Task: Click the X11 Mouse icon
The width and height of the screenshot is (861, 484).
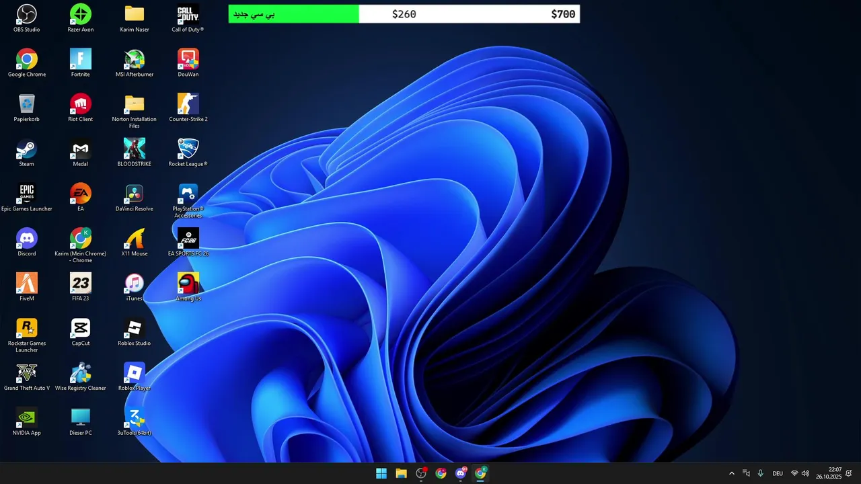Action: pos(135,243)
